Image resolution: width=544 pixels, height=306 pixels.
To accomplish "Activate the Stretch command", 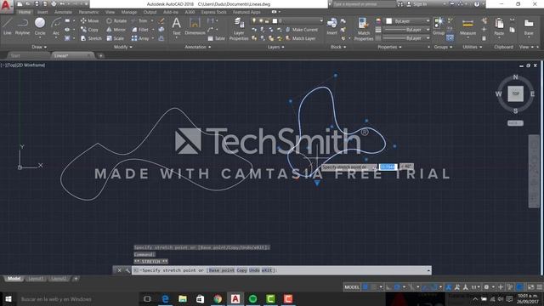I will 91,38.
